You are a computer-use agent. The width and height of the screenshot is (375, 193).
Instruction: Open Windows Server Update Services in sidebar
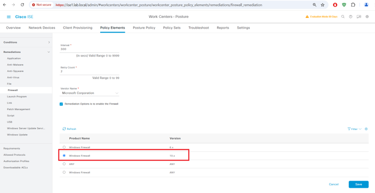(26, 128)
